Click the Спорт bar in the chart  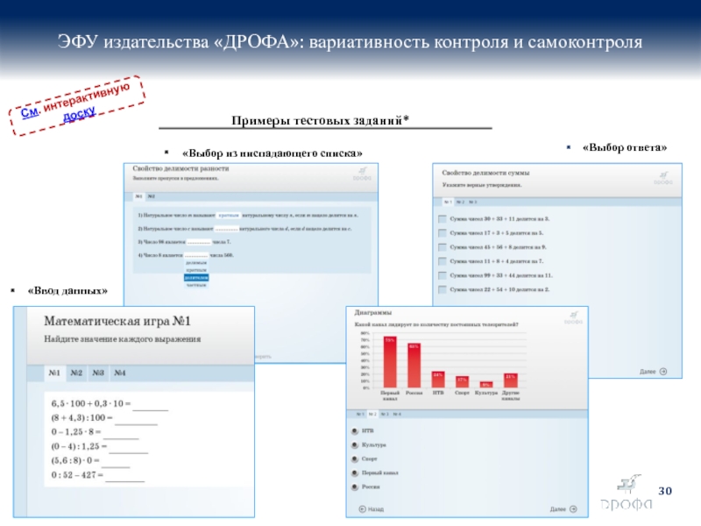tap(463, 381)
